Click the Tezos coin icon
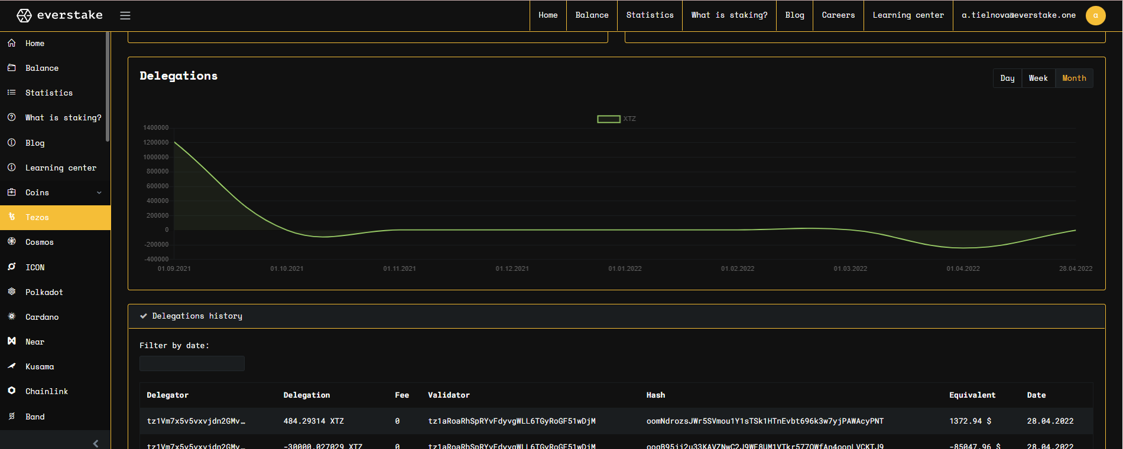This screenshot has height=449, width=1123. 11,217
